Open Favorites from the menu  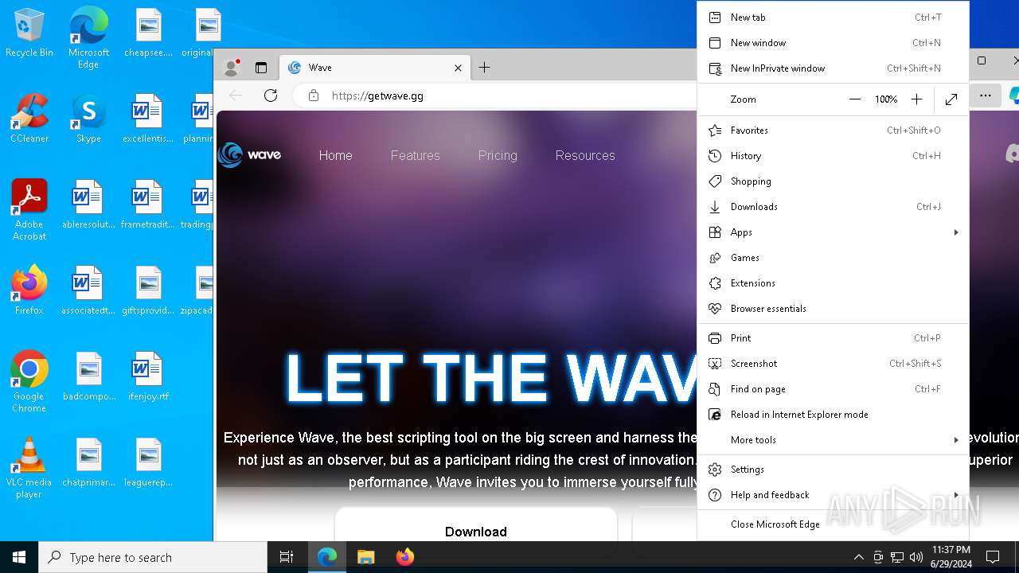tap(833, 131)
